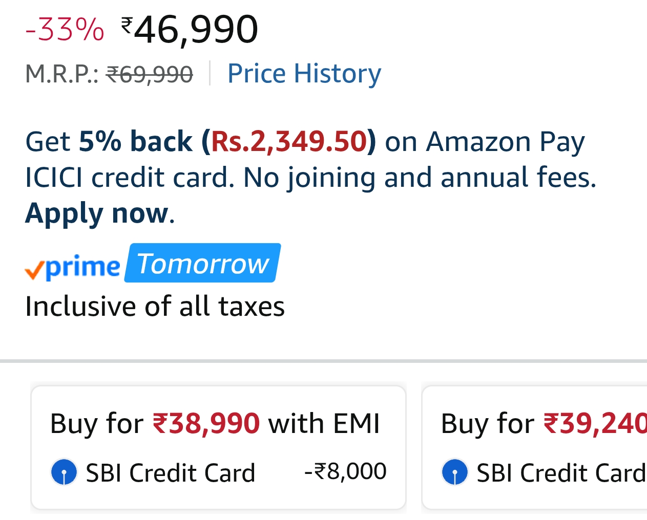Tap the blue Tomorrow delivery badge
Image resolution: width=647 pixels, height=520 pixels.
tap(203, 263)
